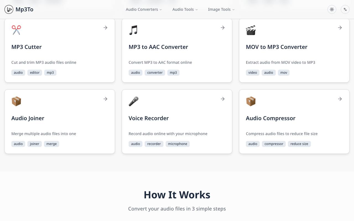
Task: Click 'Record audio online with your microphone' text
Action: [x=168, y=134]
